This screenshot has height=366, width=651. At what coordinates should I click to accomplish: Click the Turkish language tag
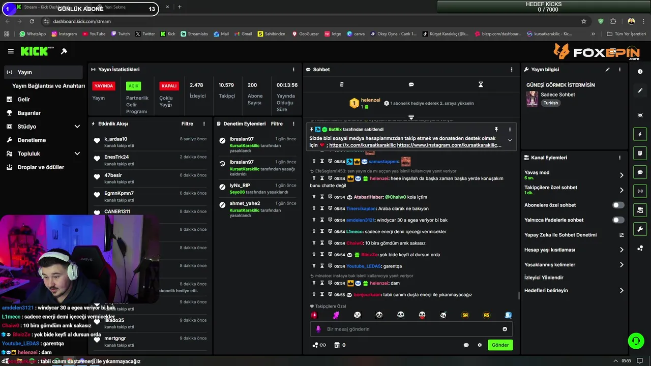tap(550, 103)
